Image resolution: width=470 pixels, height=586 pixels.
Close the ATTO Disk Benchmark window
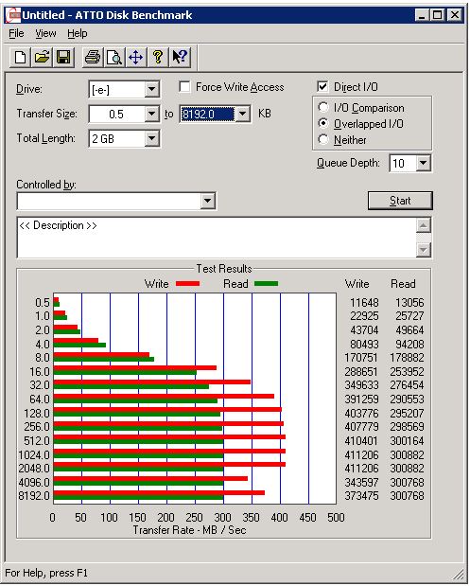(455, 15)
